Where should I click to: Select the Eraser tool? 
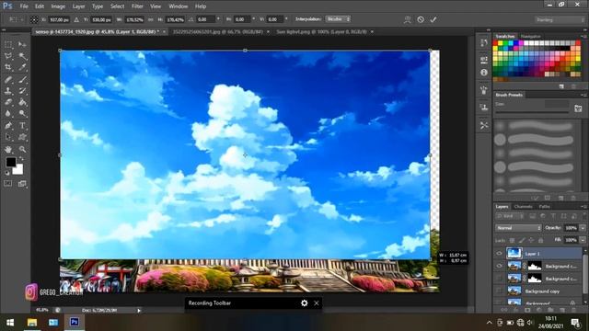[x=8, y=102]
